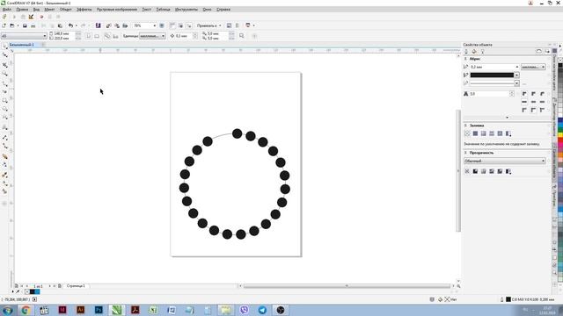
Task: Open the outline color dropdown
Action: [x=516, y=75]
